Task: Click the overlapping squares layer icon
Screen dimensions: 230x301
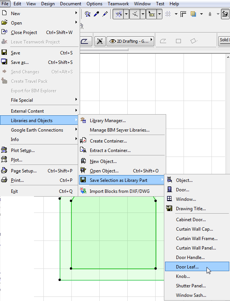Action: [x=193, y=14]
